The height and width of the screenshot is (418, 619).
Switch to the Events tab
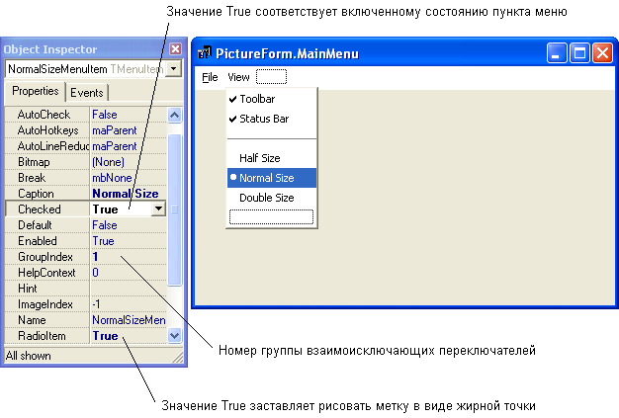87,92
